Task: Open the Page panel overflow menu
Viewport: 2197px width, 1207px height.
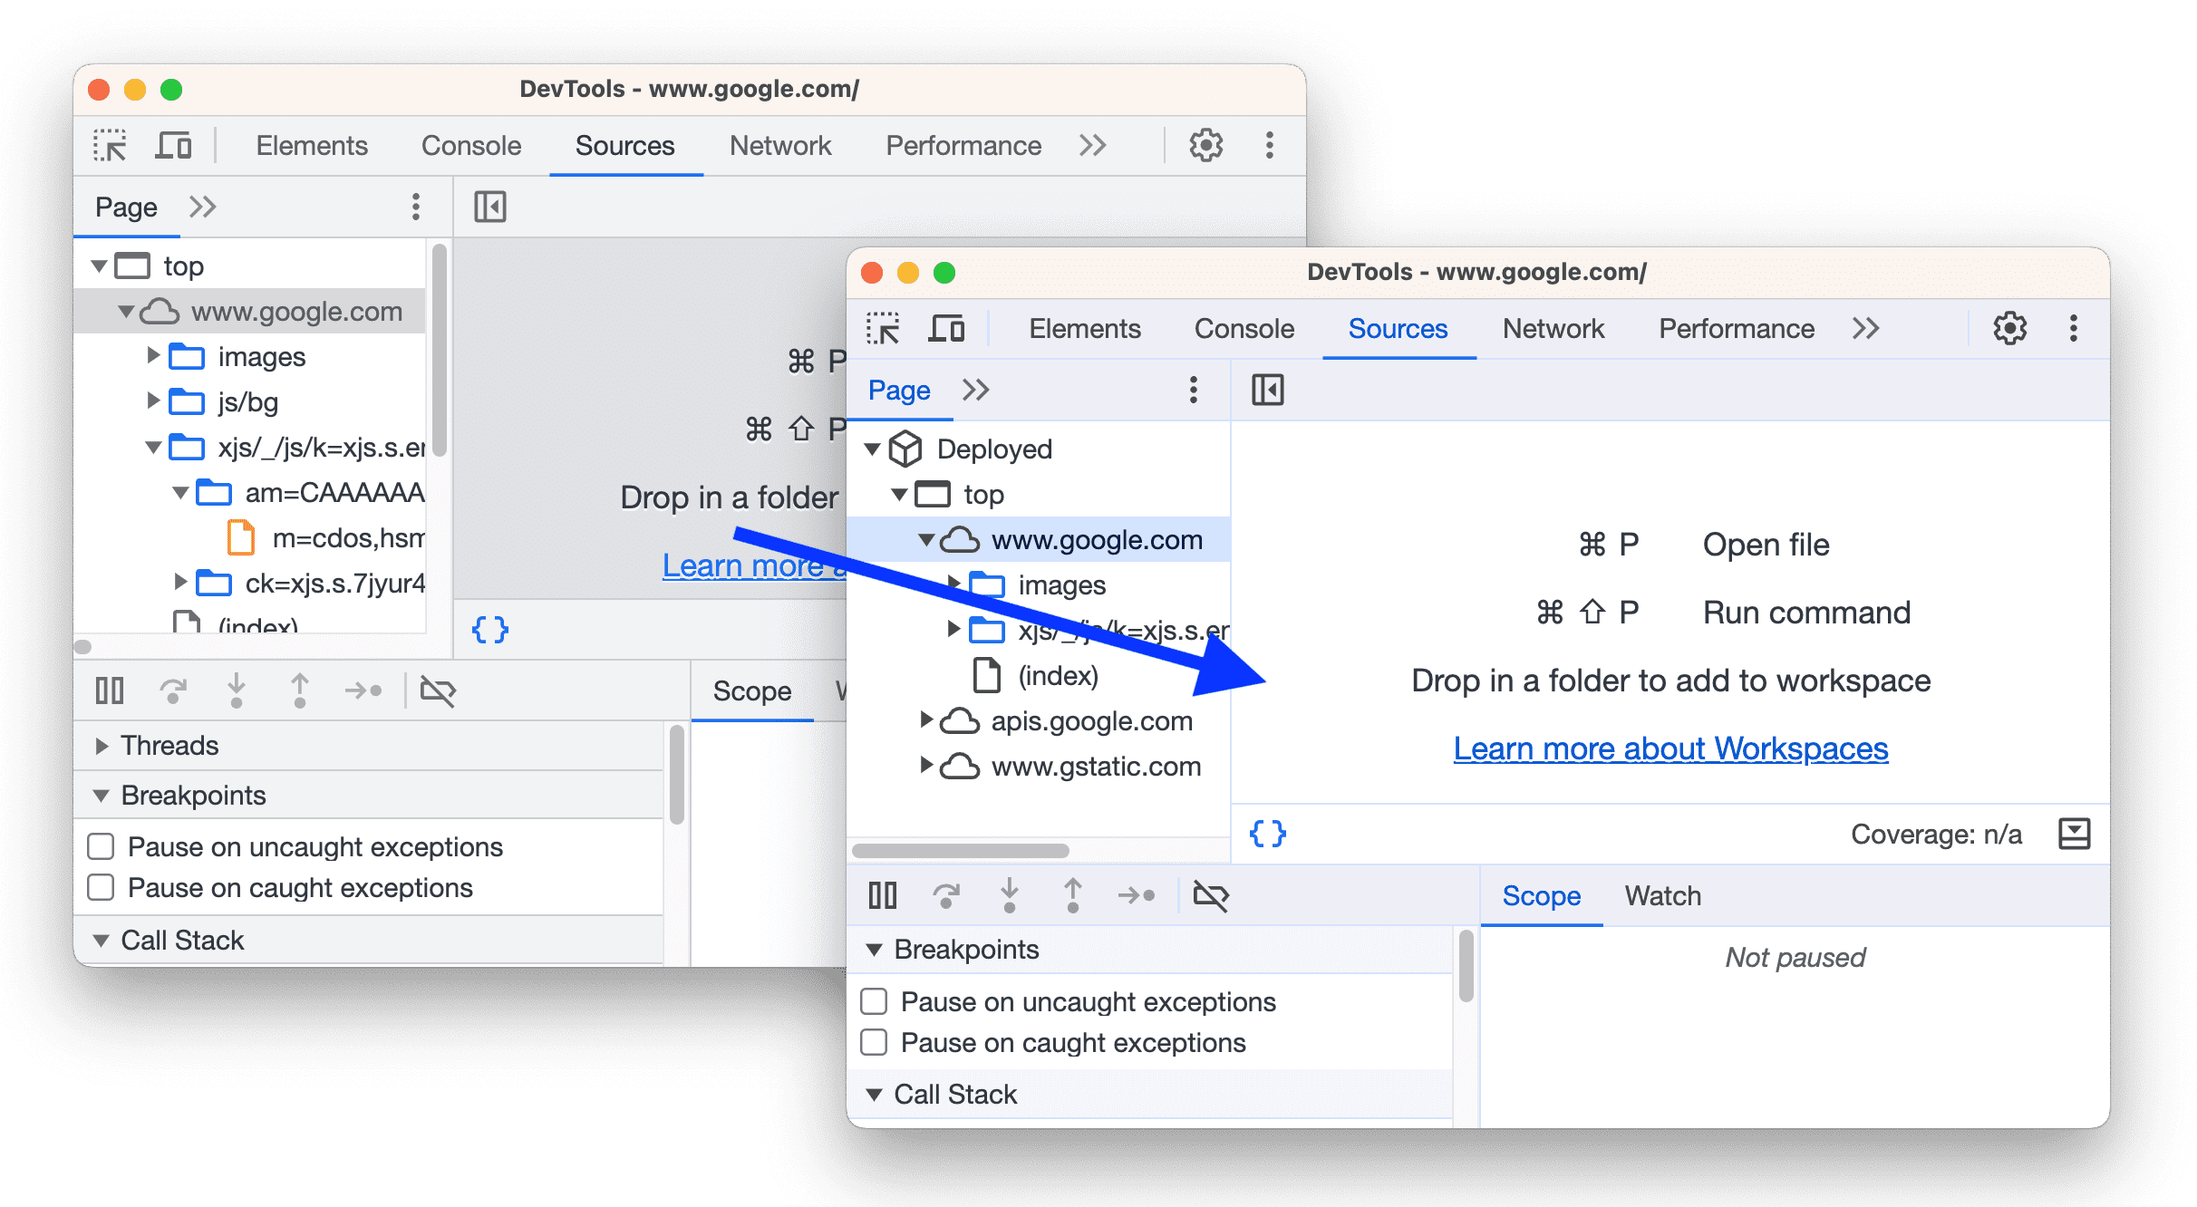Action: 1195,391
